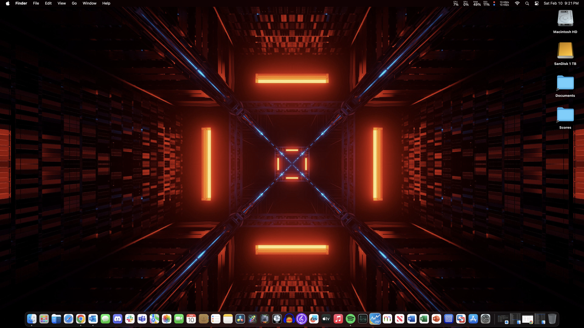Open the Apple menu

(x=8, y=3)
